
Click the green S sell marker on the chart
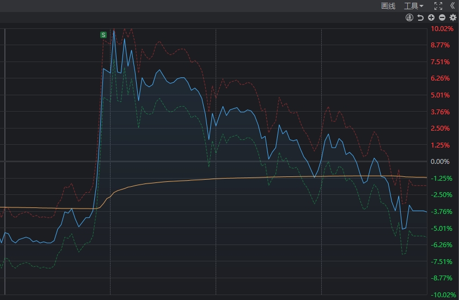[x=103, y=35]
